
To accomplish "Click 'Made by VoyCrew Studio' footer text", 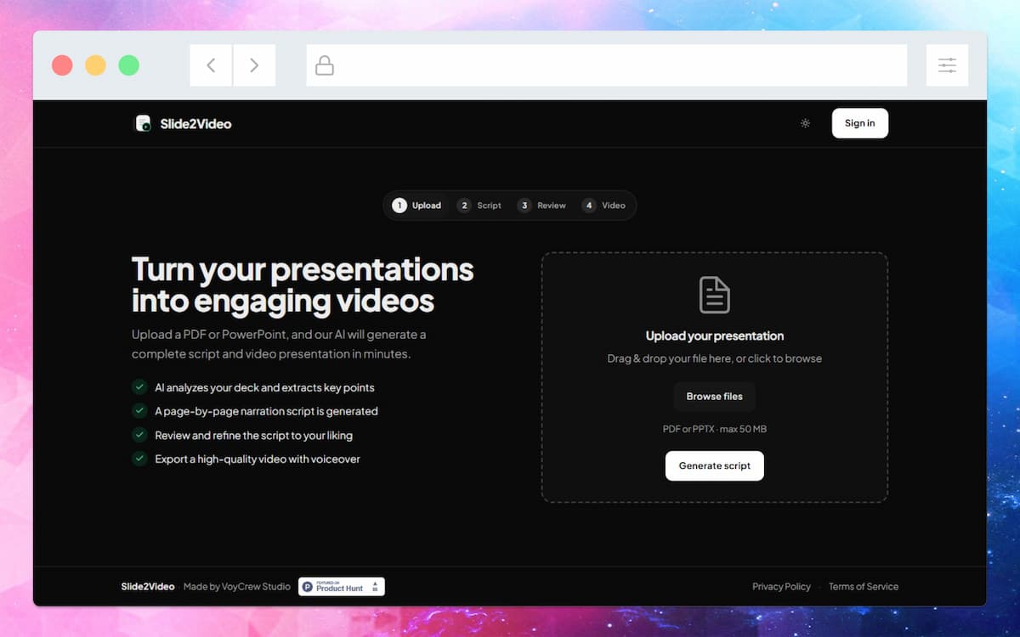I will coord(238,586).
